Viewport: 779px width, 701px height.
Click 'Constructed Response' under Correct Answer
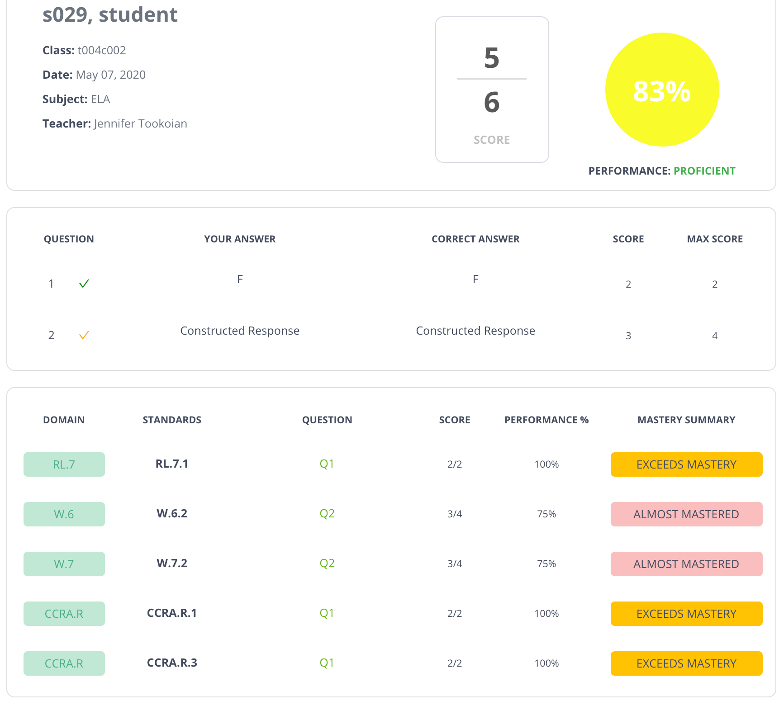(x=475, y=331)
